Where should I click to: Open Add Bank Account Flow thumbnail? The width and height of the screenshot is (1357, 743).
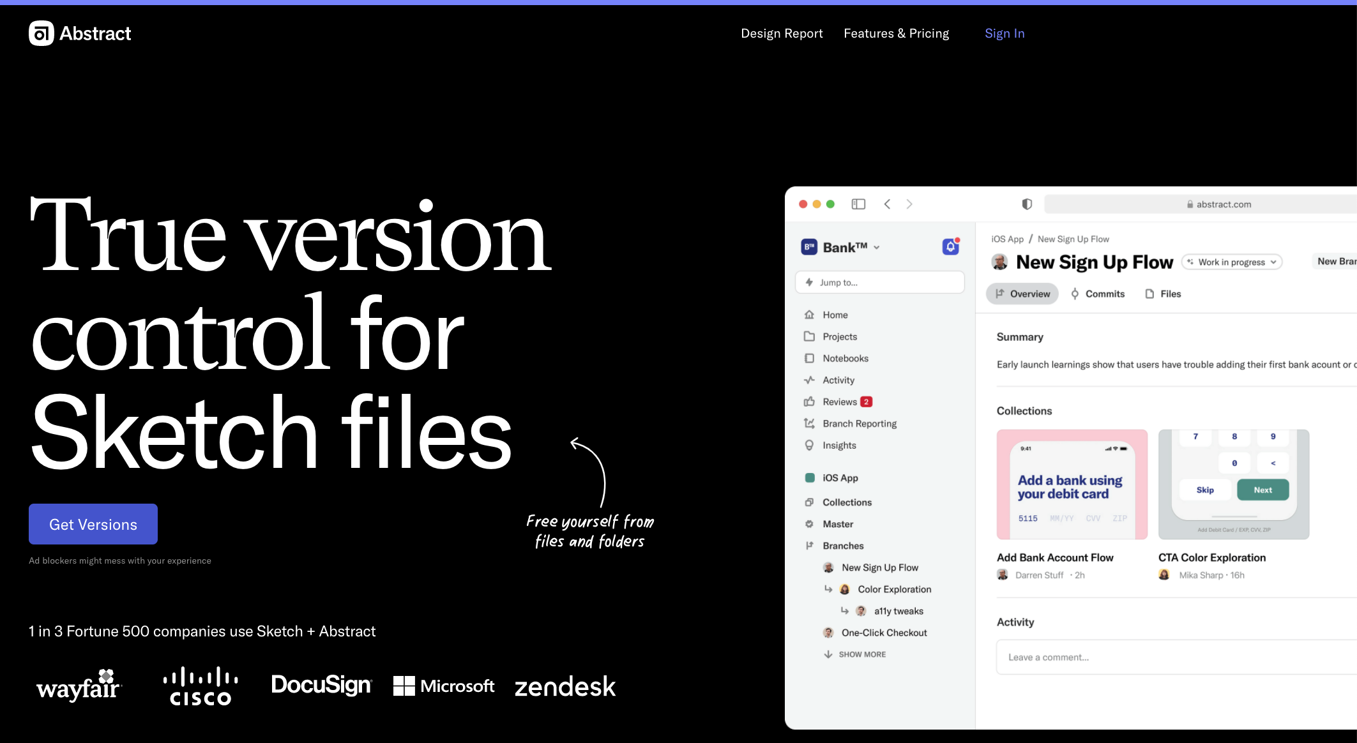tap(1072, 484)
